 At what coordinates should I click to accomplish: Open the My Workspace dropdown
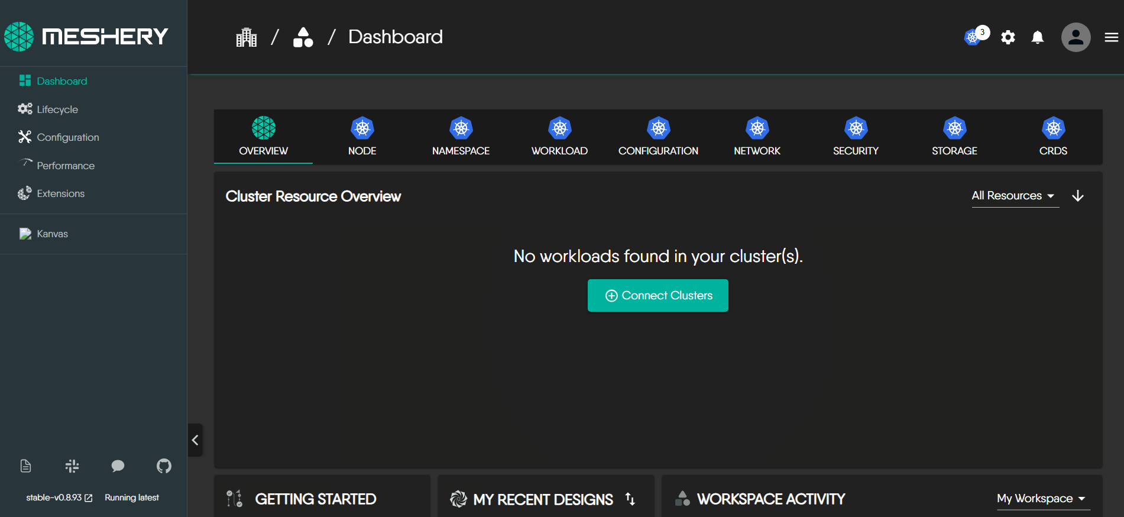pyautogui.click(x=1043, y=499)
